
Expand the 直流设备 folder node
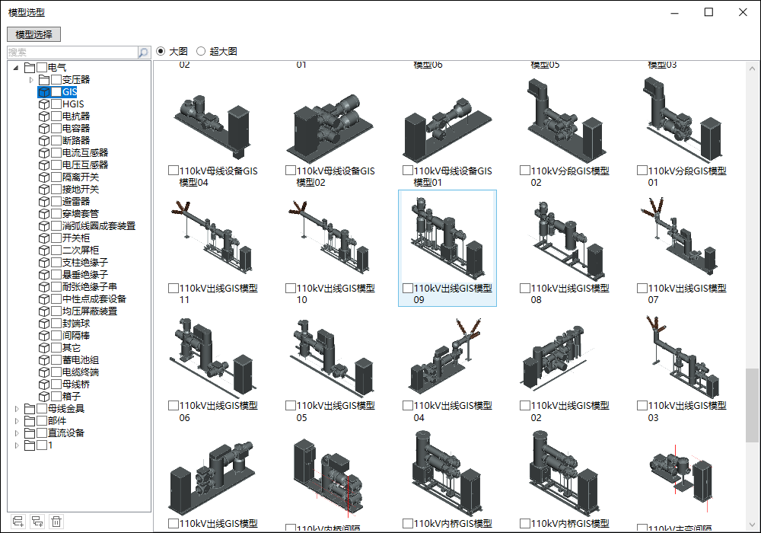pos(17,433)
